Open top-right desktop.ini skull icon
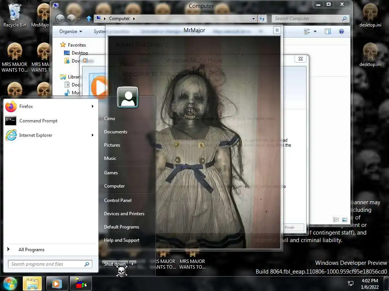 pos(370,15)
